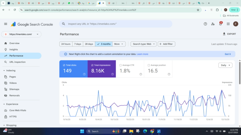Open URL inspection in the sidebar
The width and height of the screenshot is (241, 135).
click(x=21, y=62)
